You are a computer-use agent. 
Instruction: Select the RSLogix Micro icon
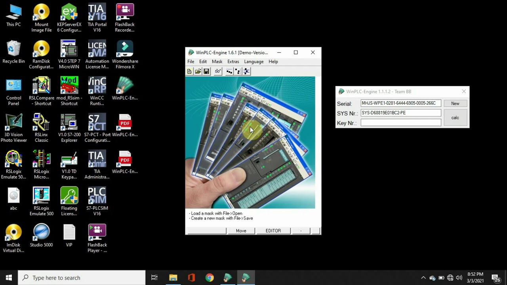[x=41, y=165]
